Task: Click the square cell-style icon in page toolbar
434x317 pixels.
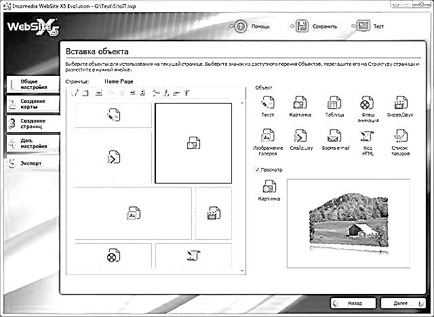Action: click(85, 93)
